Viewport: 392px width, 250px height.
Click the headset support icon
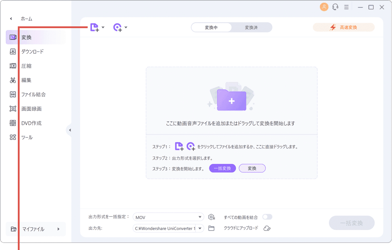335,7
